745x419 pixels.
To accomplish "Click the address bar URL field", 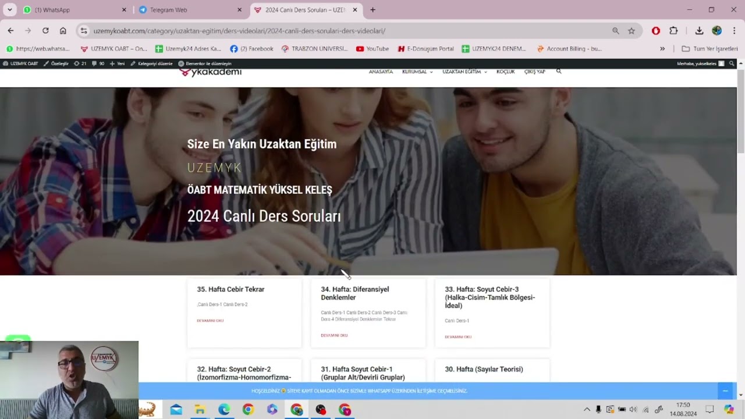I will coord(349,31).
